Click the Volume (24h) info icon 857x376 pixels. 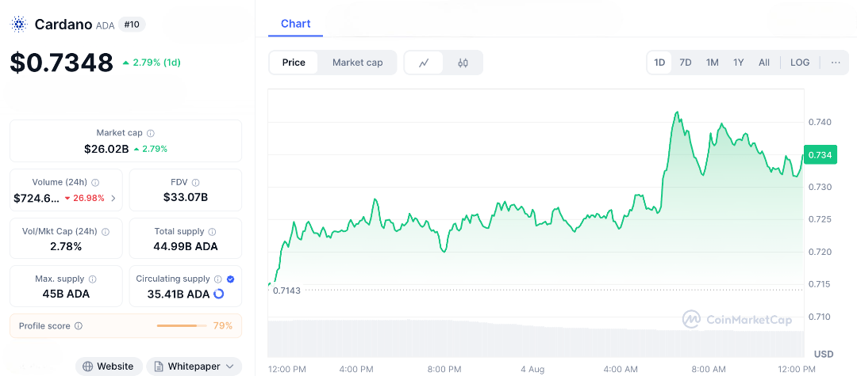click(x=96, y=182)
